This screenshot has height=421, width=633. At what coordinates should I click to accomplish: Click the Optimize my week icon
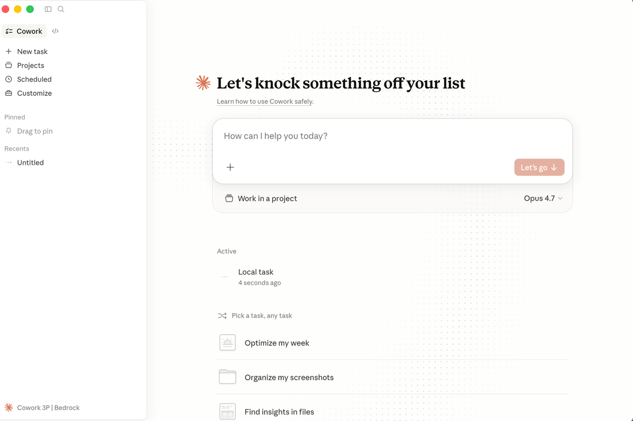click(227, 343)
